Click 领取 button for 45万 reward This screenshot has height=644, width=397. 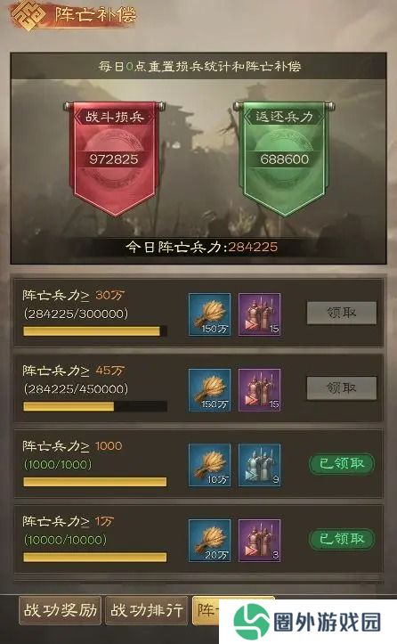pyautogui.click(x=342, y=388)
